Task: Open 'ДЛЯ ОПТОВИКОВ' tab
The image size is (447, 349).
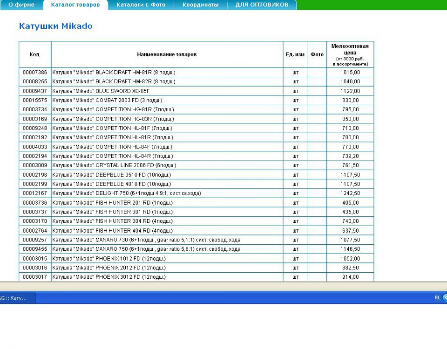Action: [x=262, y=5]
